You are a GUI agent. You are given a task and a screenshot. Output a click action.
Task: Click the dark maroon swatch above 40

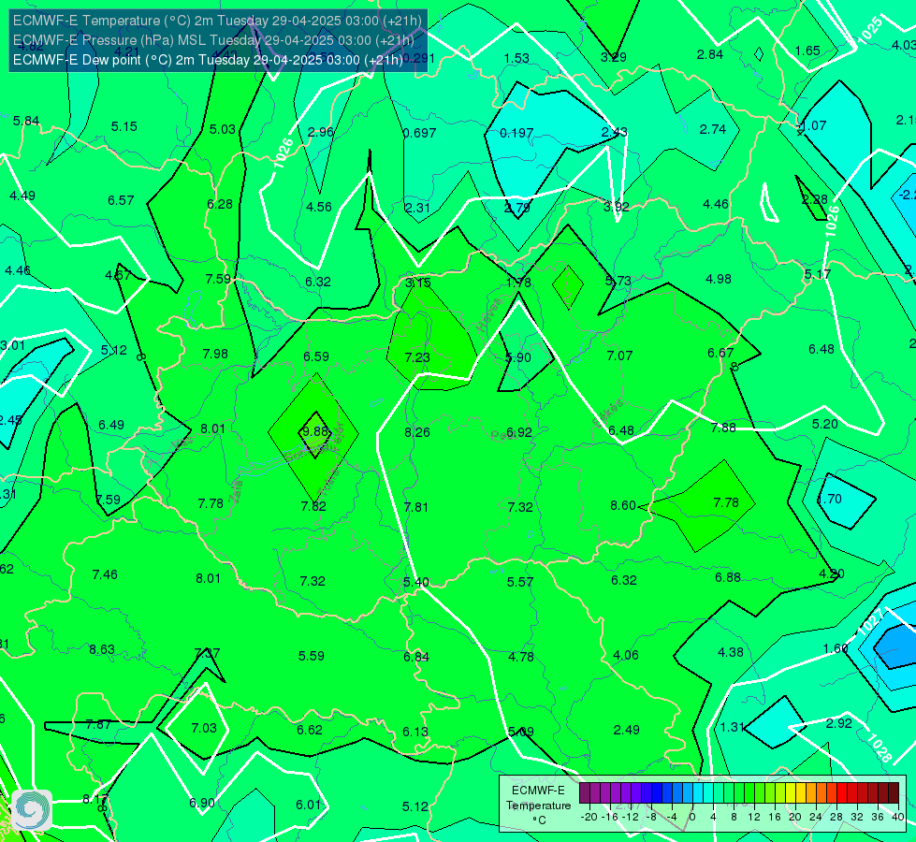coord(894,793)
